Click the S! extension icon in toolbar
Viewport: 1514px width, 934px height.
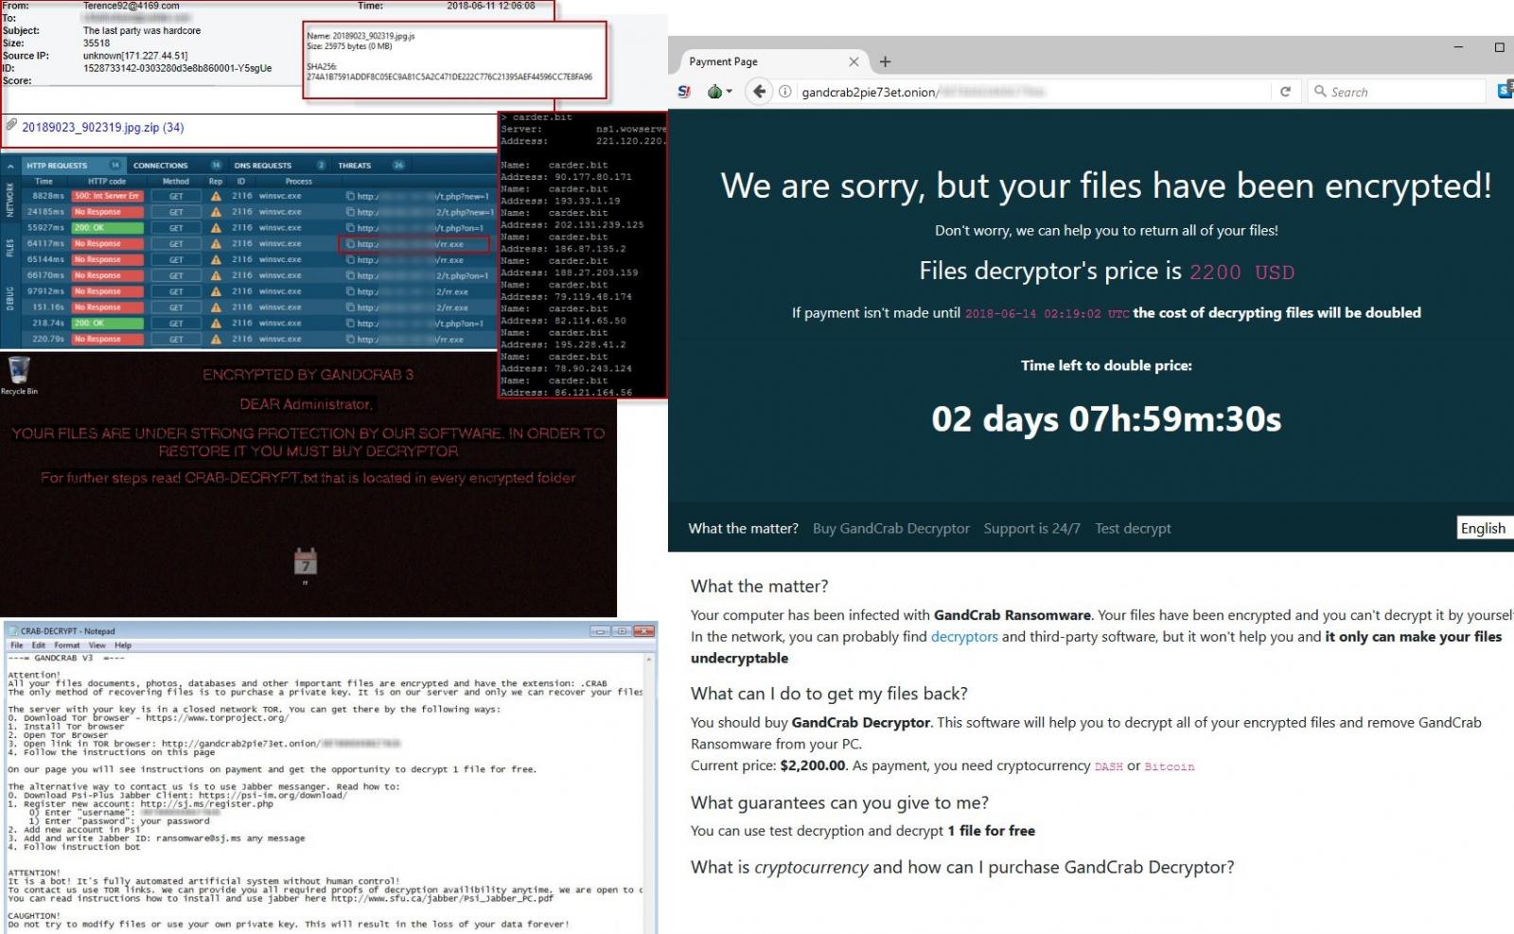pos(684,92)
